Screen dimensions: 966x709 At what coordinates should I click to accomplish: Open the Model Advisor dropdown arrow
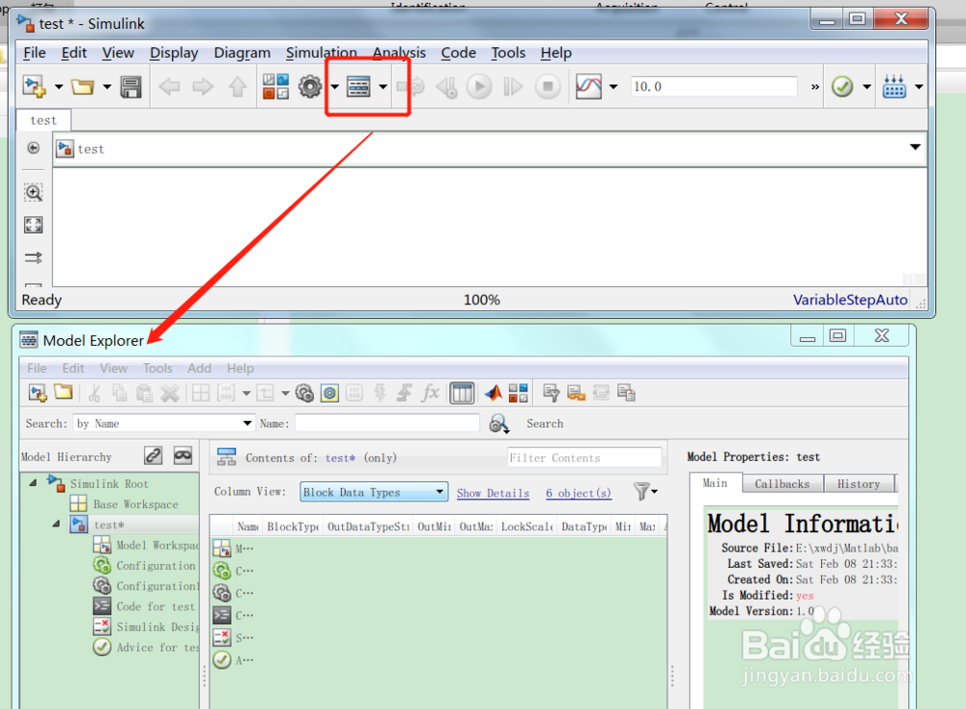click(x=867, y=87)
